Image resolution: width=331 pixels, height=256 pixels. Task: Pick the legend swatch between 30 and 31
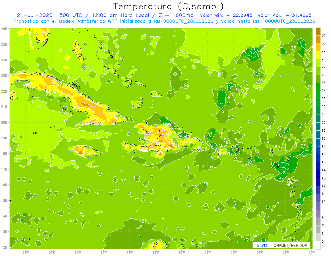coord(318,39)
